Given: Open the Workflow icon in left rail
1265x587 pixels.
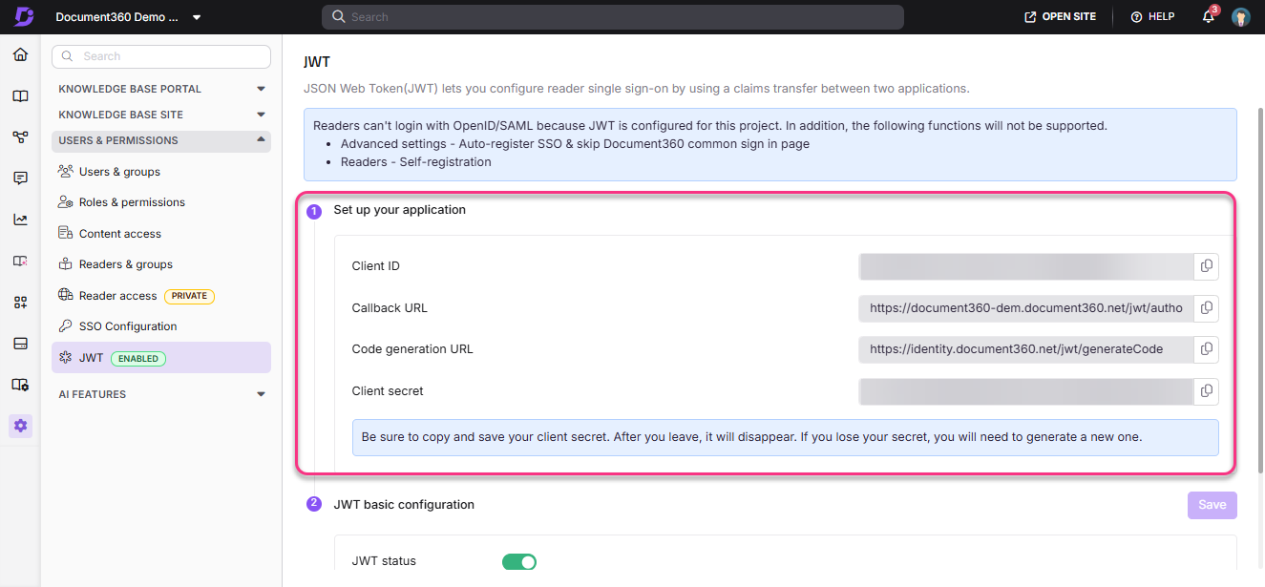Looking at the screenshot, I should pos(20,136).
